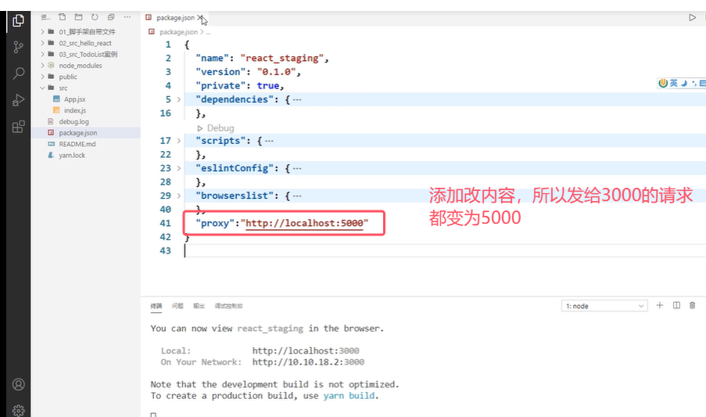Open the Accounts menu icon
Viewport: 706px width, 417px height.
pyautogui.click(x=19, y=384)
